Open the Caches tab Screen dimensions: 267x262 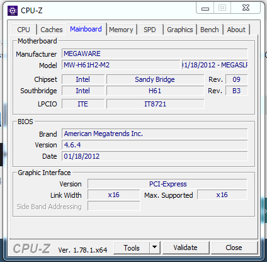(x=52, y=30)
